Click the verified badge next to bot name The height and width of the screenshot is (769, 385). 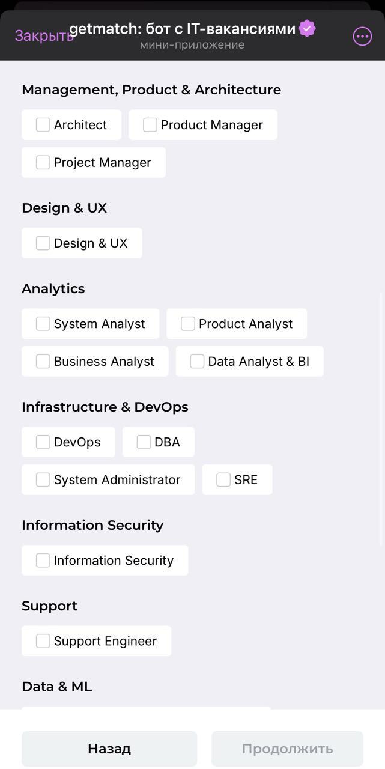(307, 28)
